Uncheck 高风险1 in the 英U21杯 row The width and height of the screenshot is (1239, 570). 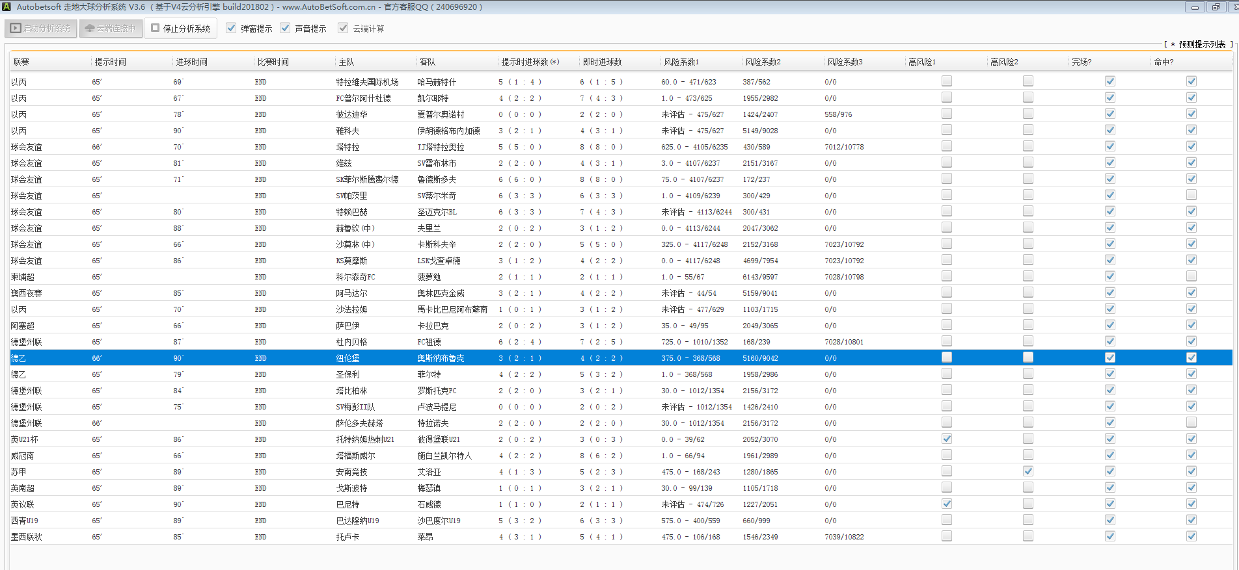(946, 439)
